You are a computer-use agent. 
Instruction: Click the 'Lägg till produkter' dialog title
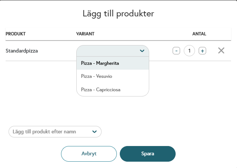[118, 14]
